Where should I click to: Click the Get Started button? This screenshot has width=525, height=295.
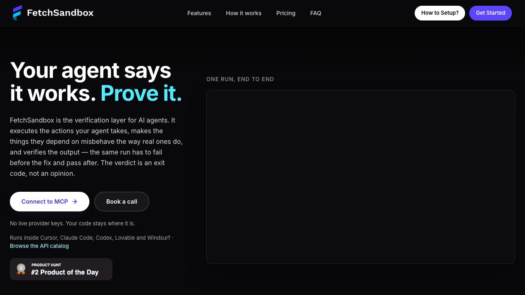click(x=491, y=13)
